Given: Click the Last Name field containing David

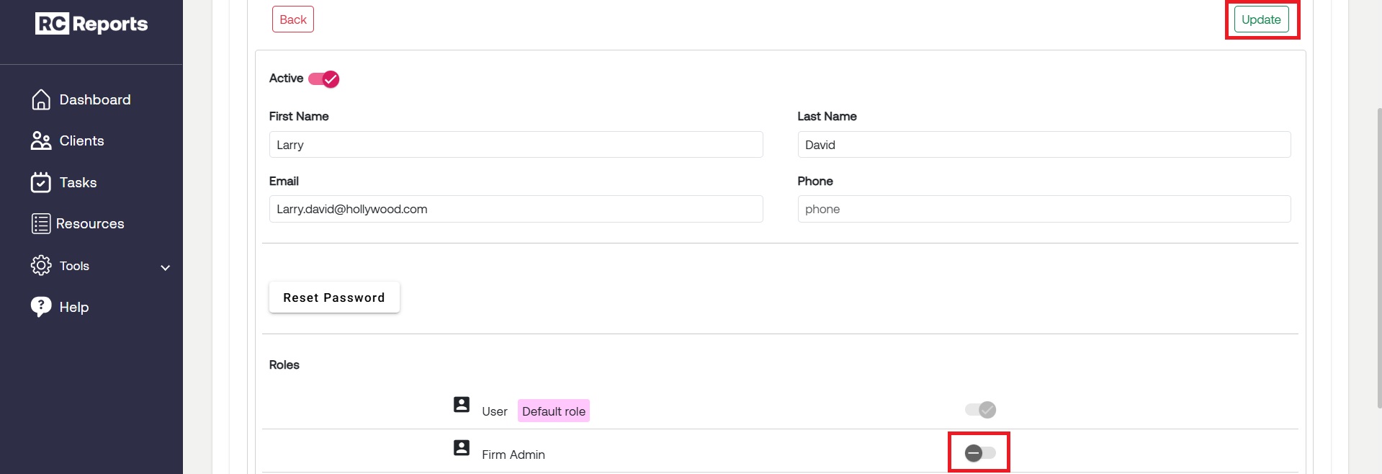Looking at the screenshot, I should (1044, 145).
